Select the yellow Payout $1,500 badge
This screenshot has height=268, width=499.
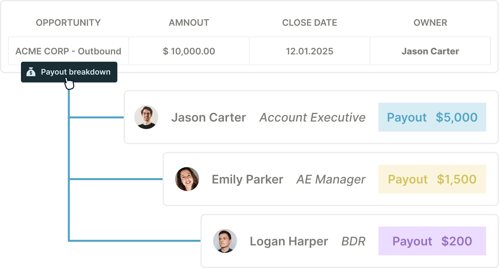(x=432, y=179)
